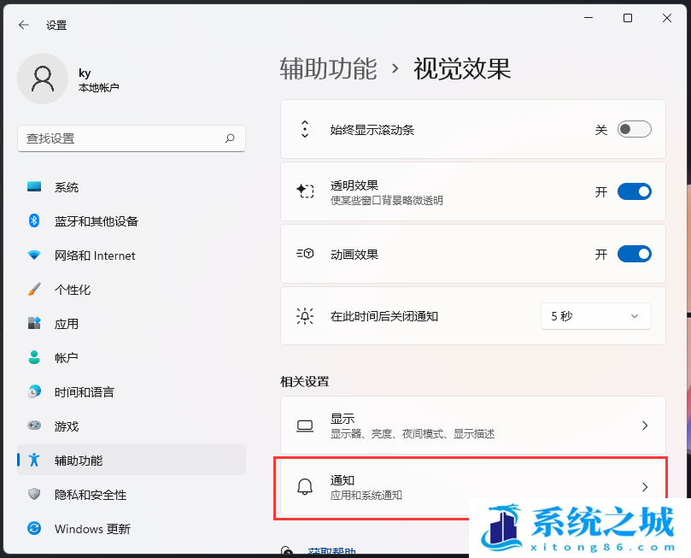Close the Settings window
Image resolution: width=691 pixels, height=558 pixels.
point(667,18)
